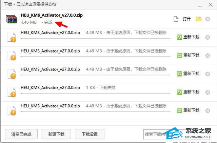217x143 pixels.
Task: Remove the first deleted download entry
Action: click(x=208, y=37)
